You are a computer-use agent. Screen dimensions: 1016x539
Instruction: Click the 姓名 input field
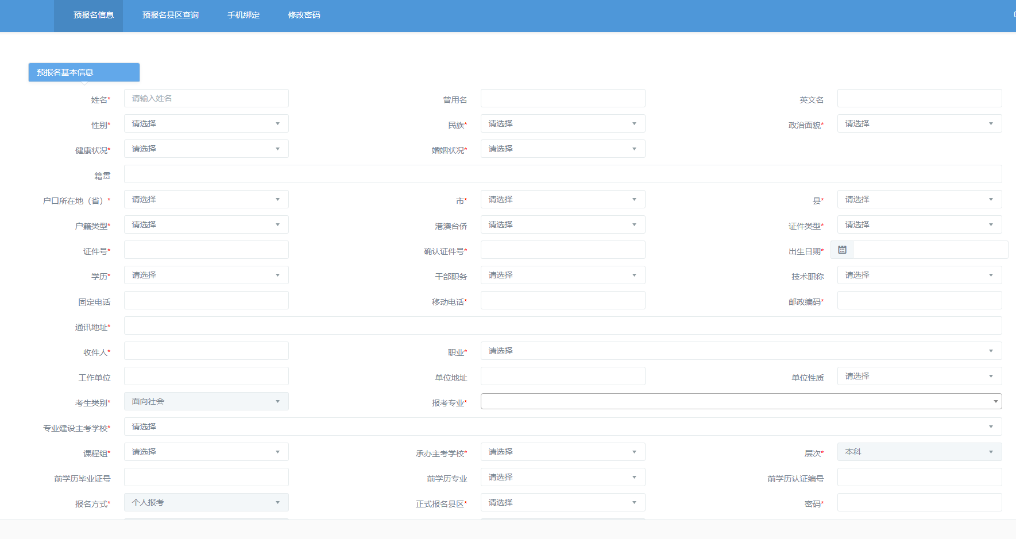(206, 98)
